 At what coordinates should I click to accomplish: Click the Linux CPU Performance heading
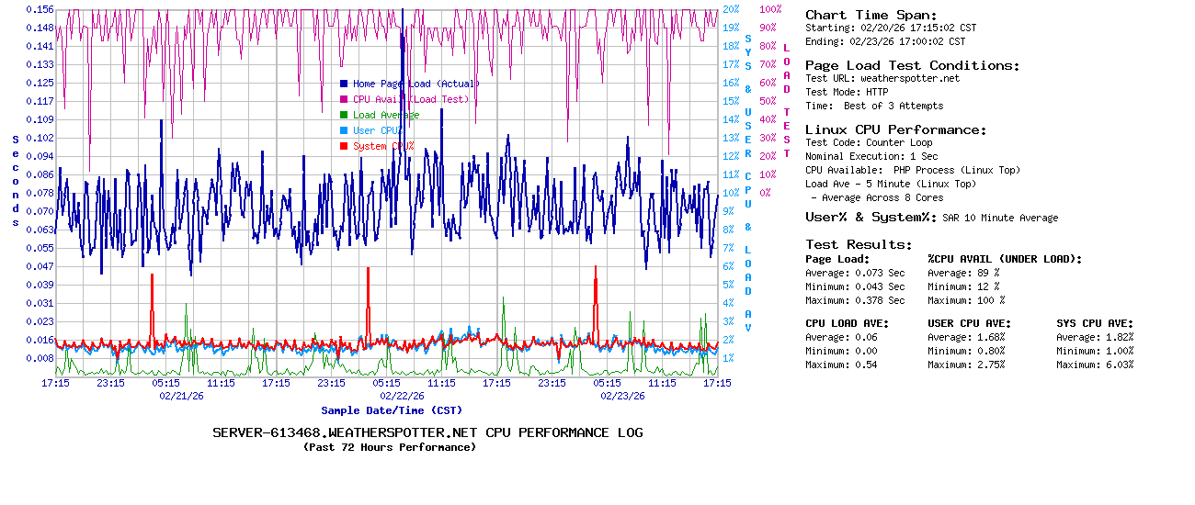(x=896, y=129)
